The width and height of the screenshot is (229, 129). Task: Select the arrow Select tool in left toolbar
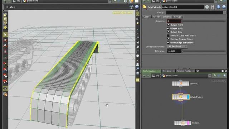click(5, 35)
